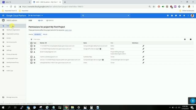Check the cloudservices service account row
Image resolution: width=196 pixels, height=110 pixels.
(31, 49)
